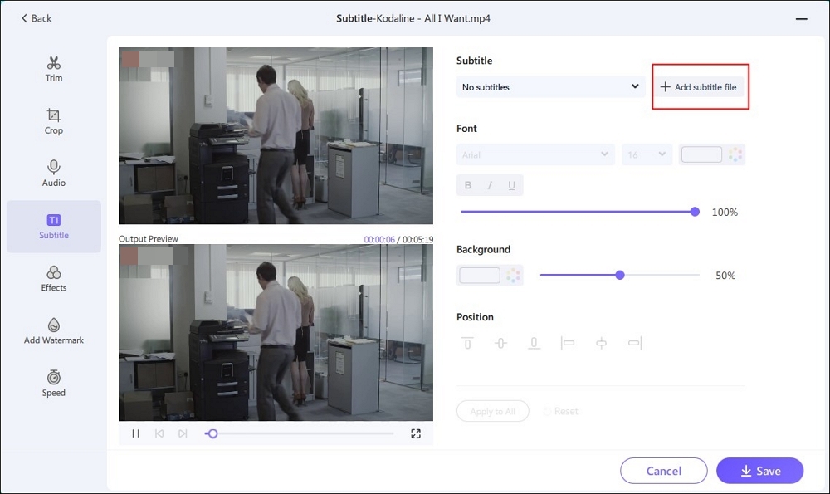Toggle underline subtitle formatting
Screen dimensions: 830x494
(511, 185)
